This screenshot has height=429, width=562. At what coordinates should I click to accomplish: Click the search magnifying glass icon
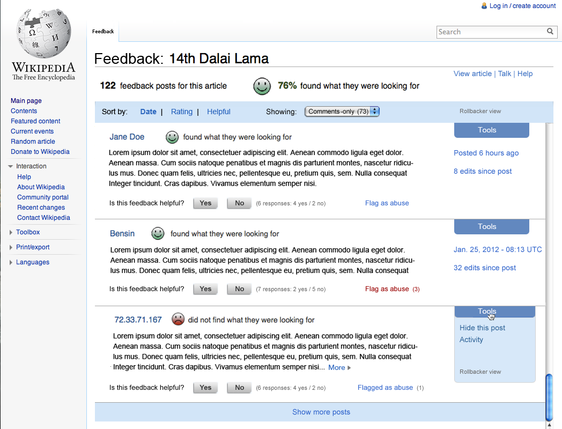(x=550, y=32)
